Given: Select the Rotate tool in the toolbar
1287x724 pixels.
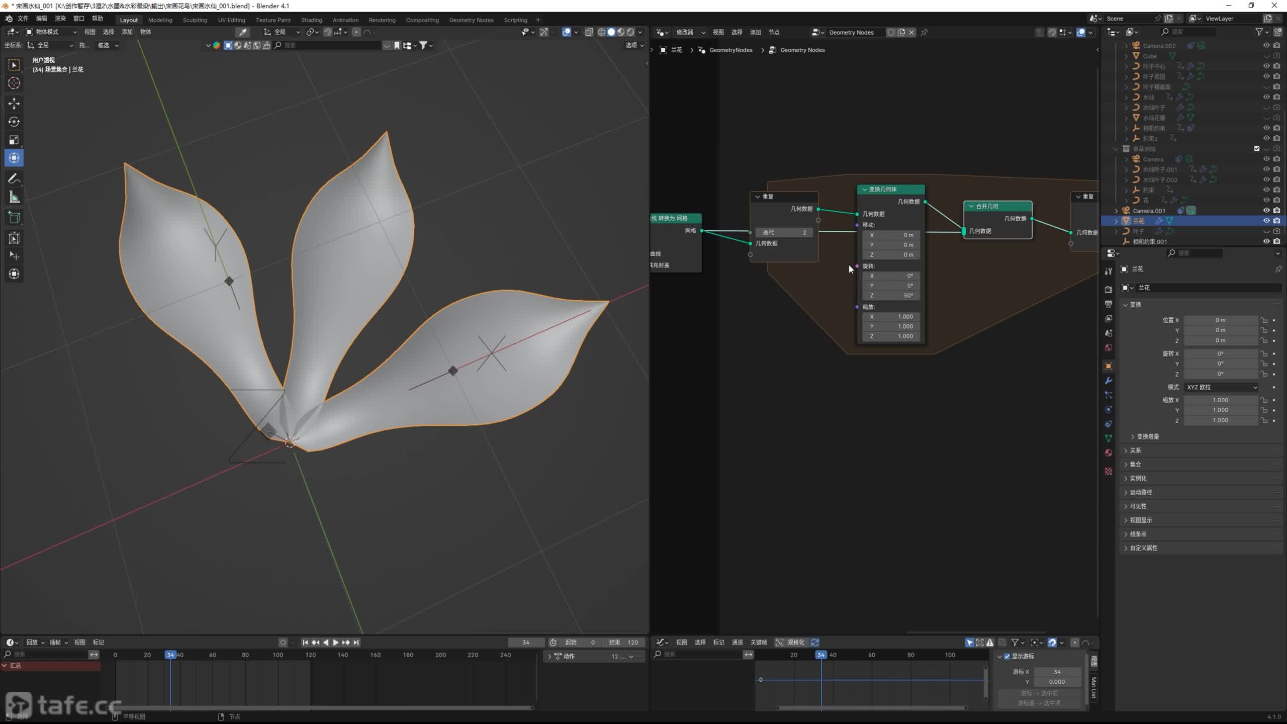Looking at the screenshot, I should pos(14,122).
